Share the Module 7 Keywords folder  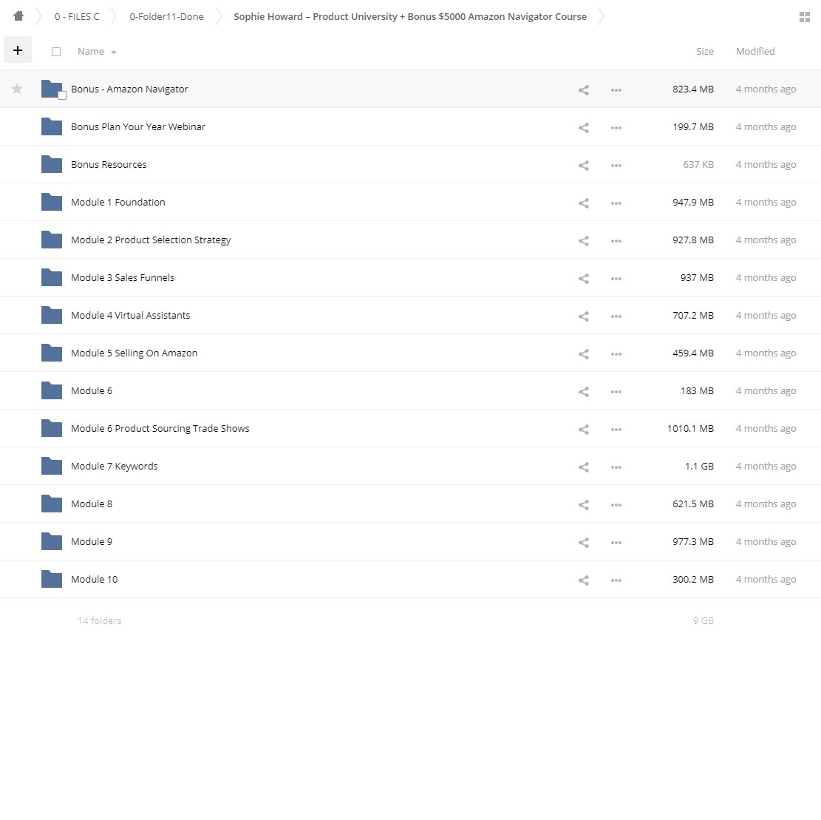point(583,467)
